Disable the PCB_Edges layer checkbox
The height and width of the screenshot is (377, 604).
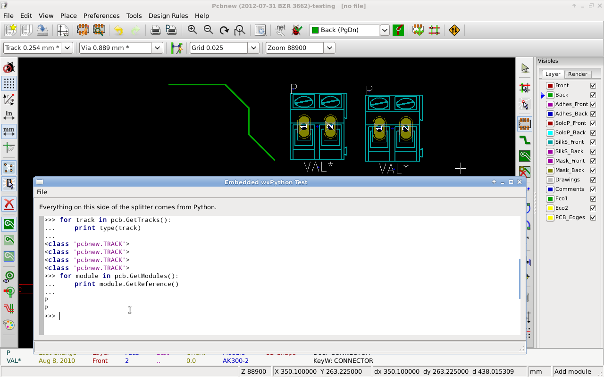pos(593,217)
